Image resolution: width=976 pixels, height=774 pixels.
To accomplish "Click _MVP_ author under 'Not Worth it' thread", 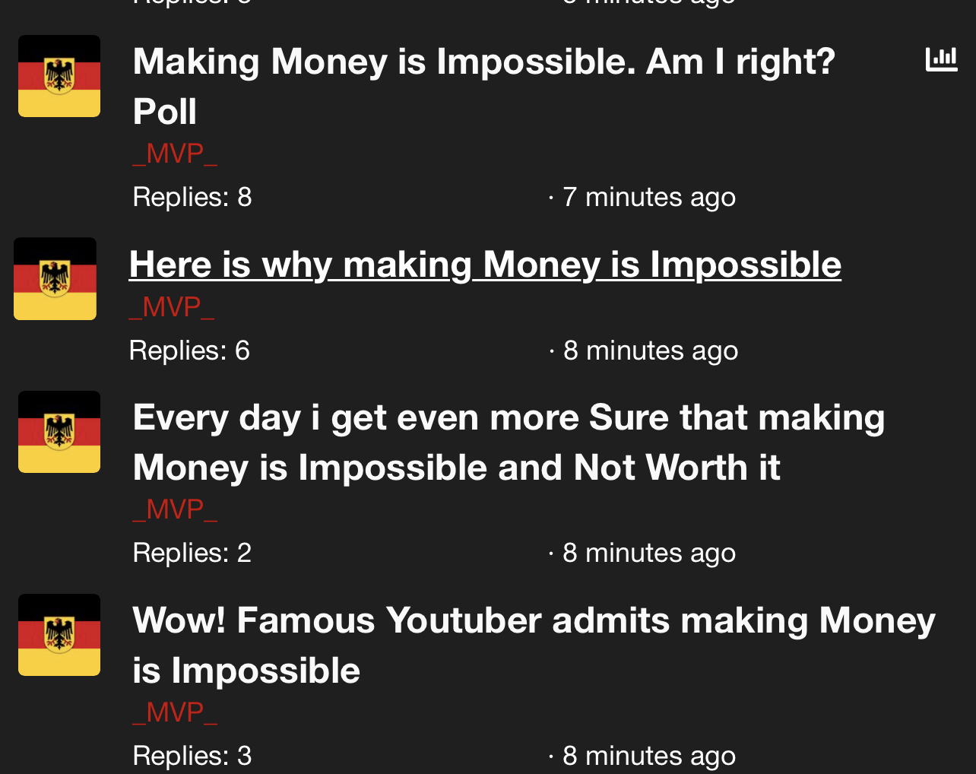I will coord(175,509).
